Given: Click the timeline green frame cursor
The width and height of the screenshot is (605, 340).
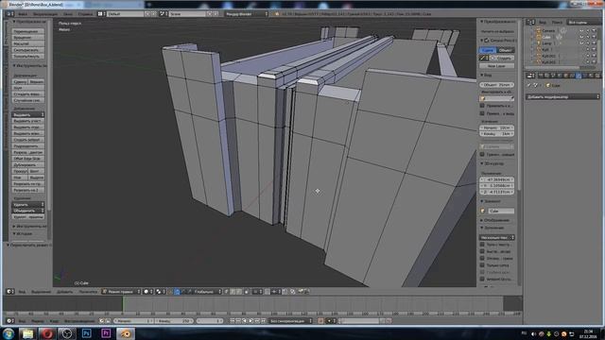Looking at the screenshot, I should point(123,304).
